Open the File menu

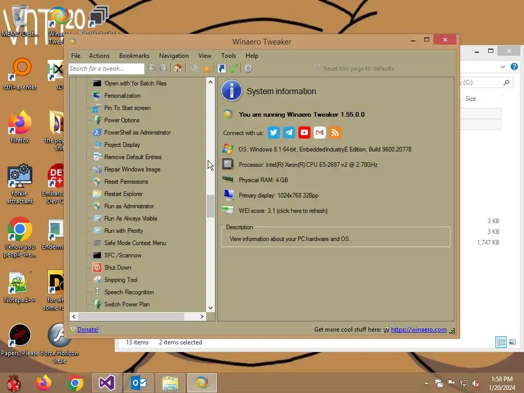tap(76, 56)
